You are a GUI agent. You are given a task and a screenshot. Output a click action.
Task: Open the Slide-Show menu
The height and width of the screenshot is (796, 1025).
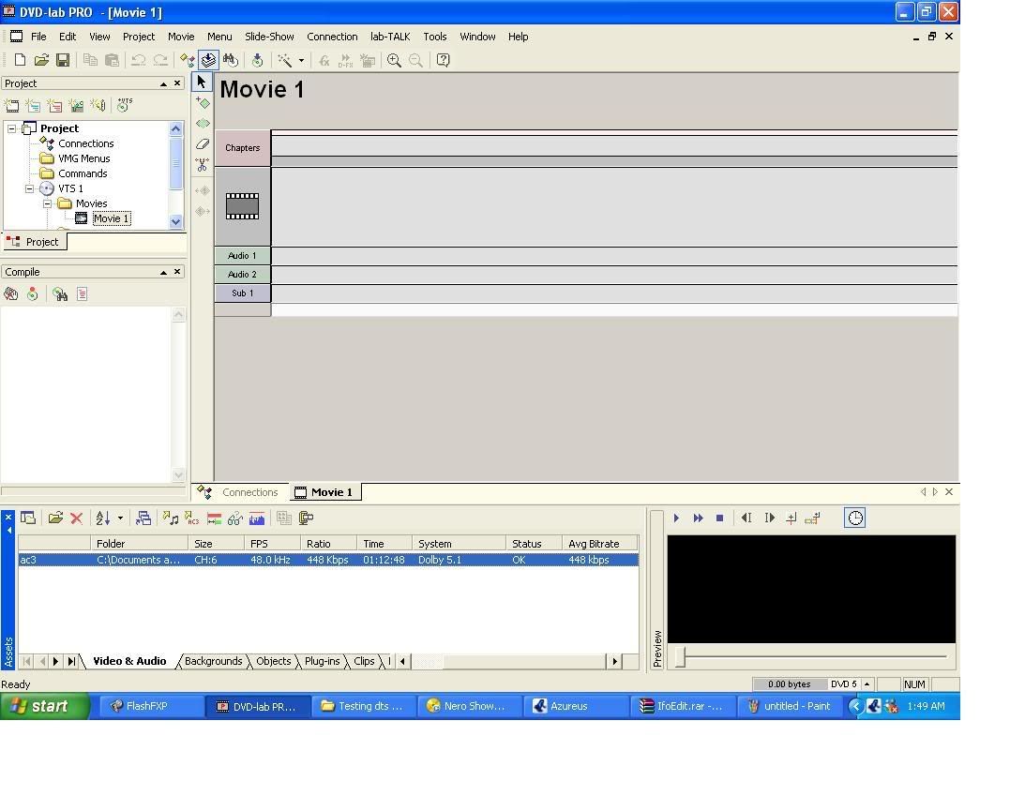(x=269, y=37)
